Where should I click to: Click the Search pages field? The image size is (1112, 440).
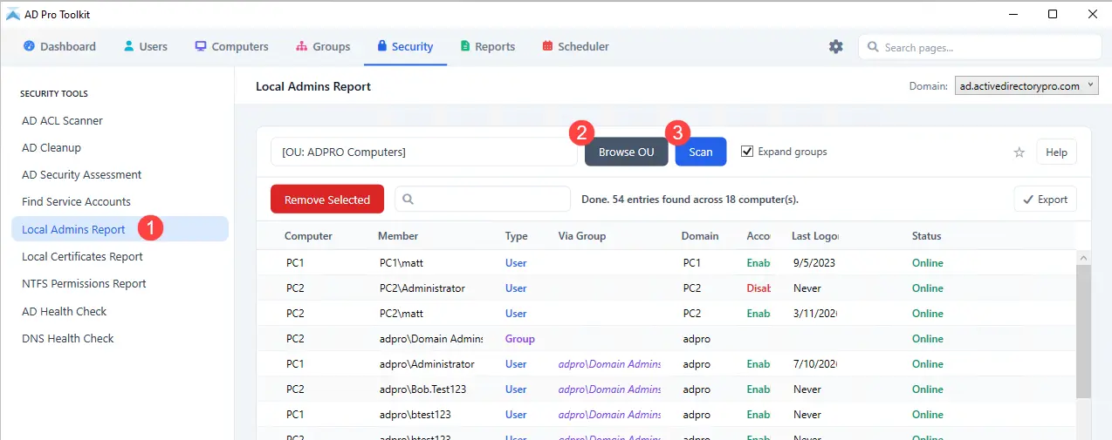(x=980, y=47)
